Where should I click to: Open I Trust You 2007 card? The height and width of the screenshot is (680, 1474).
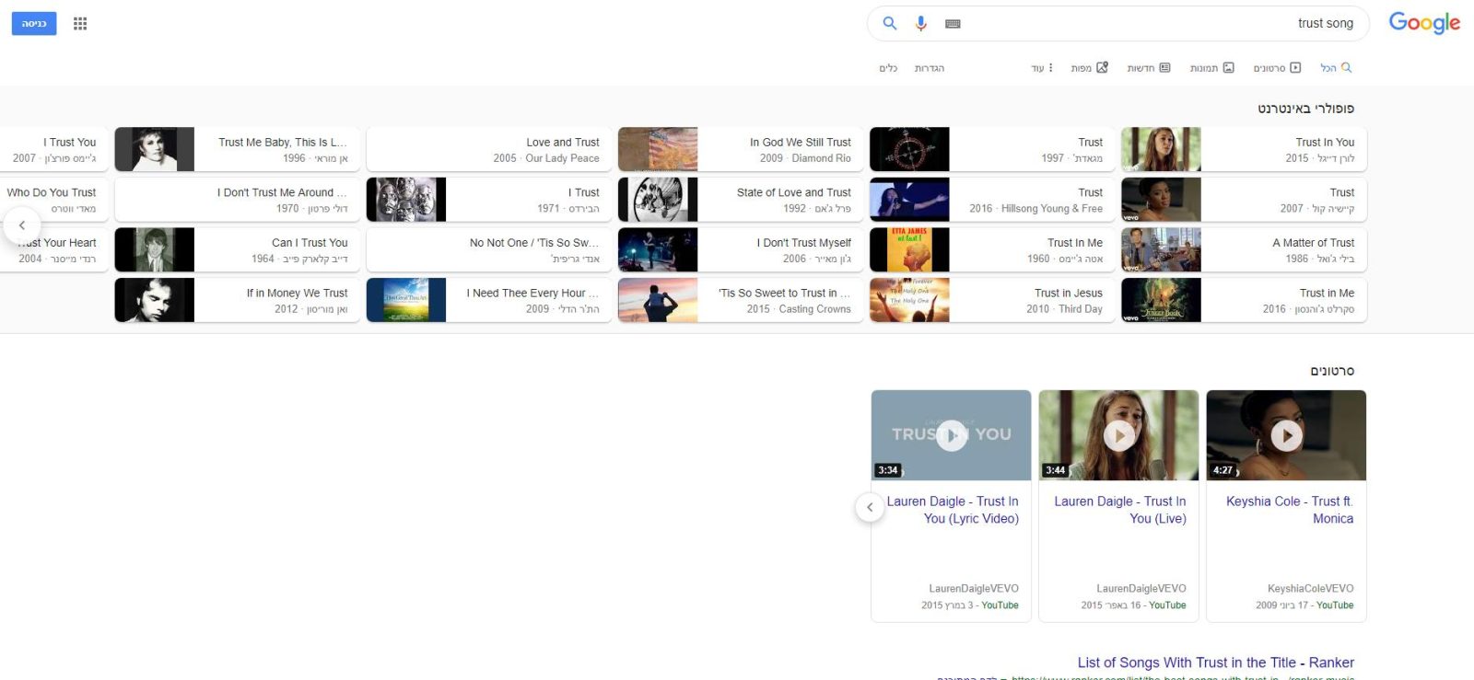pos(53,149)
